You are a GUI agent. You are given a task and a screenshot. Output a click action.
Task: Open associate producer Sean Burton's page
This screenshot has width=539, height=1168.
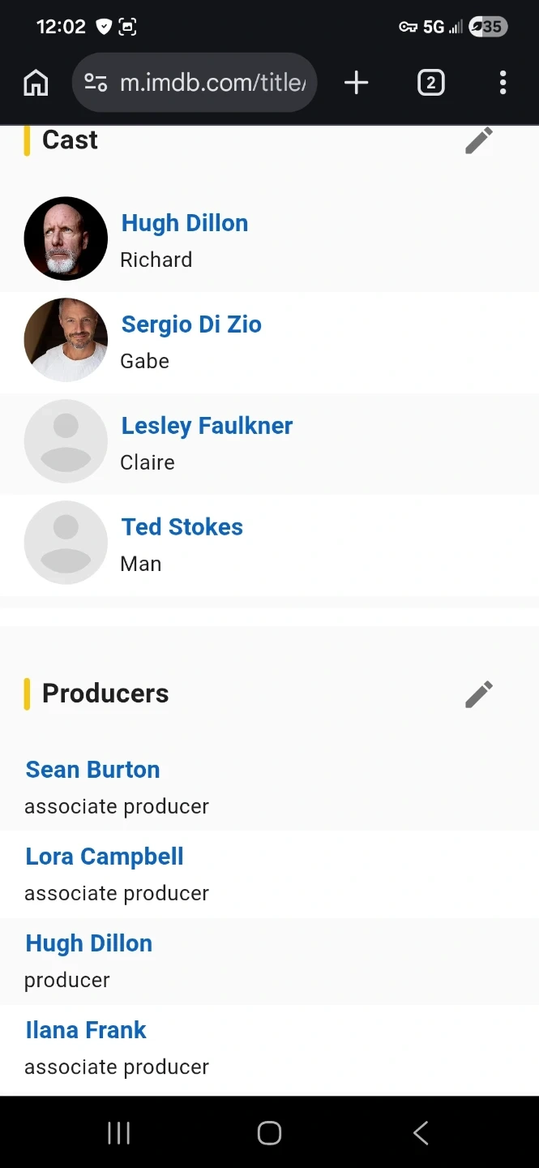[x=93, y=770]
